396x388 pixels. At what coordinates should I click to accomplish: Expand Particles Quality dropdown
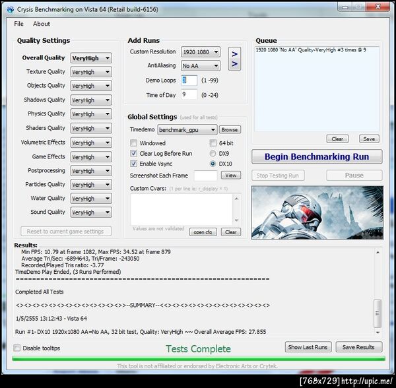click(x=91, y=185)
